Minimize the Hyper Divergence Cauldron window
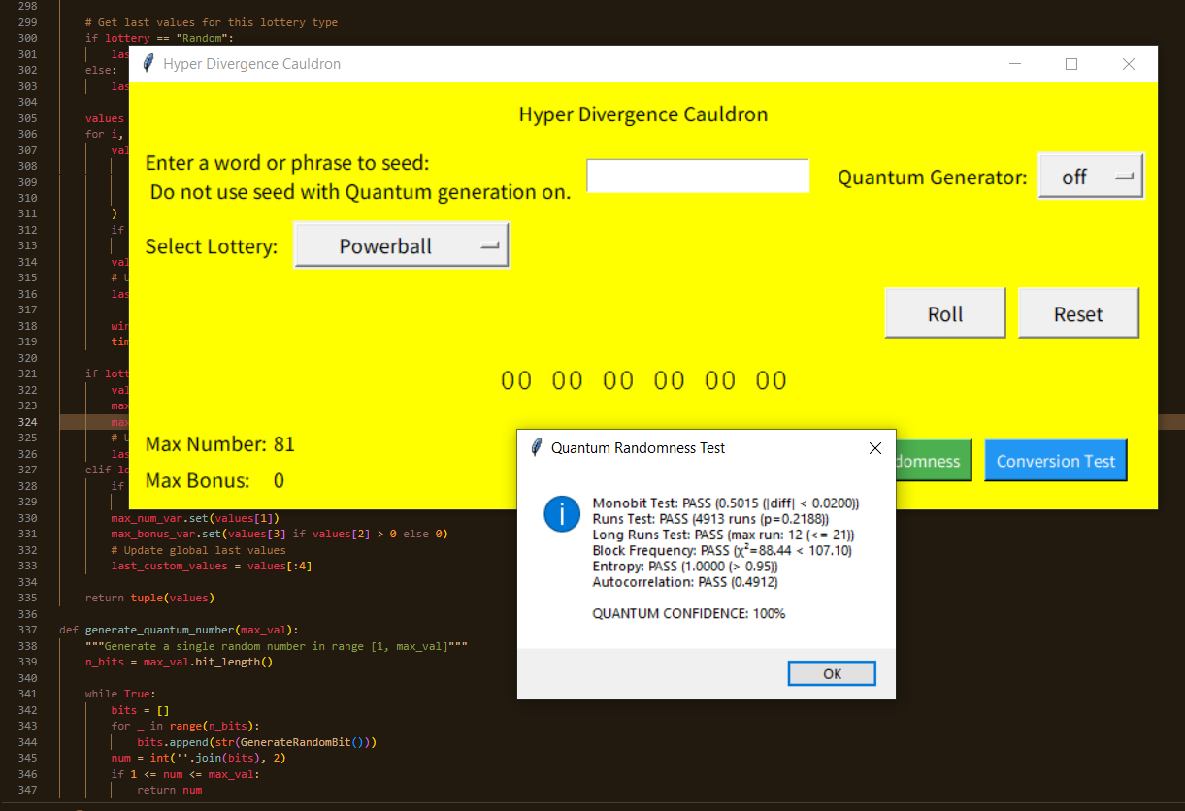 (1015, 64)
